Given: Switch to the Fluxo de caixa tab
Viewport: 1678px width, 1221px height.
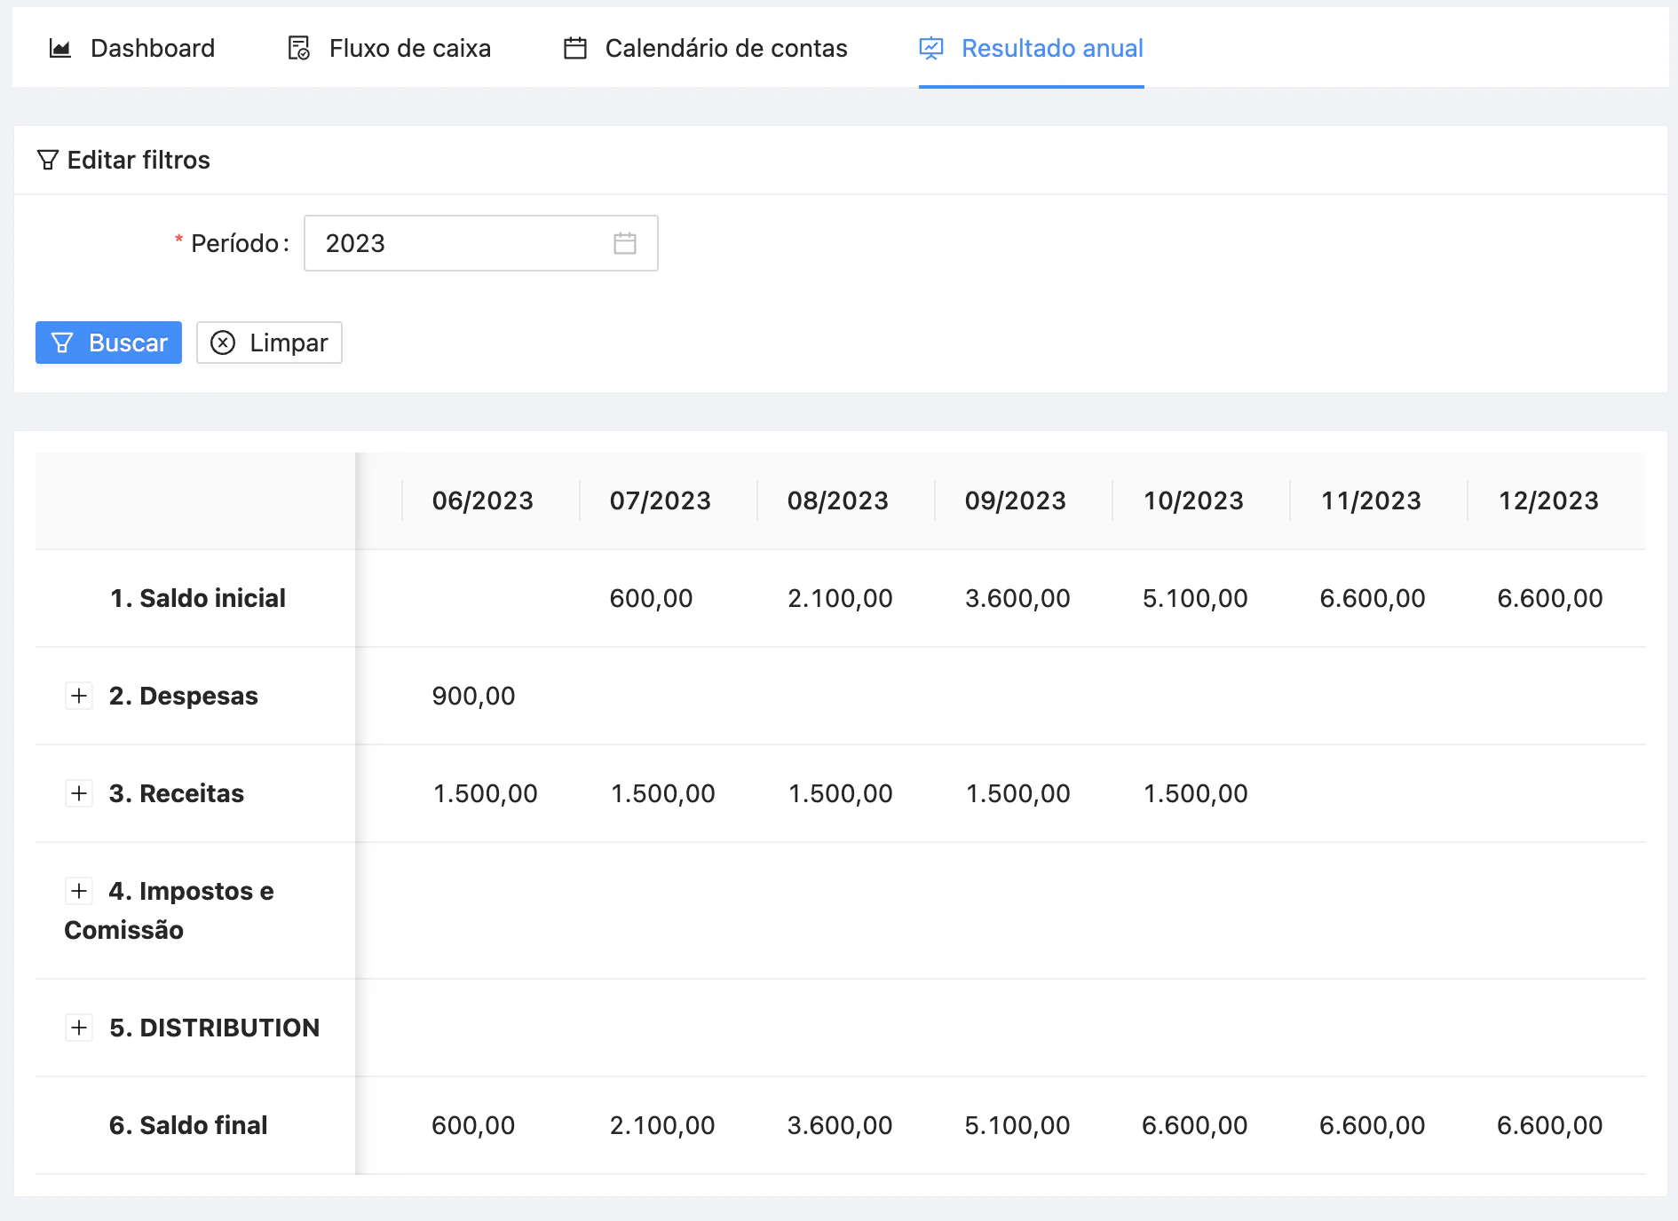Looking at the screenshot, I should click(x=409, y=49).
